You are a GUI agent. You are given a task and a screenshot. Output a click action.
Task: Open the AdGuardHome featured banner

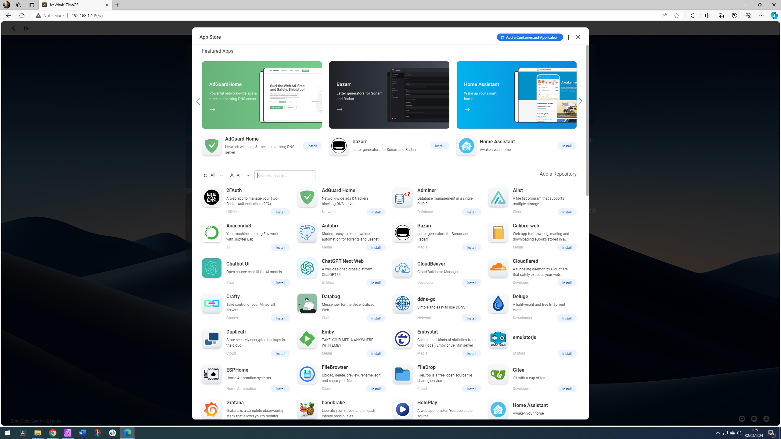(262, 95)
